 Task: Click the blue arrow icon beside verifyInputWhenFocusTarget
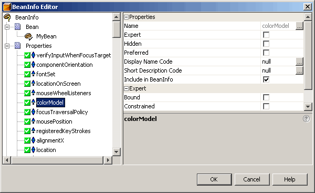click(x=34, y=55)
